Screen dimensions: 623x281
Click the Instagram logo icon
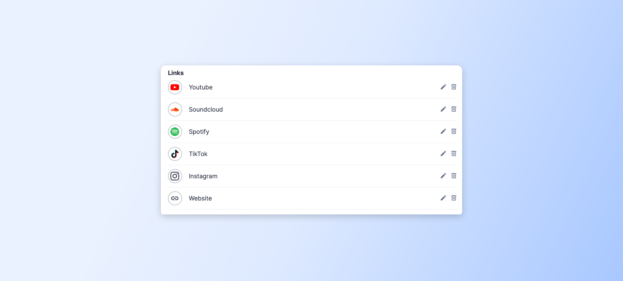click(x=175, y=176)
